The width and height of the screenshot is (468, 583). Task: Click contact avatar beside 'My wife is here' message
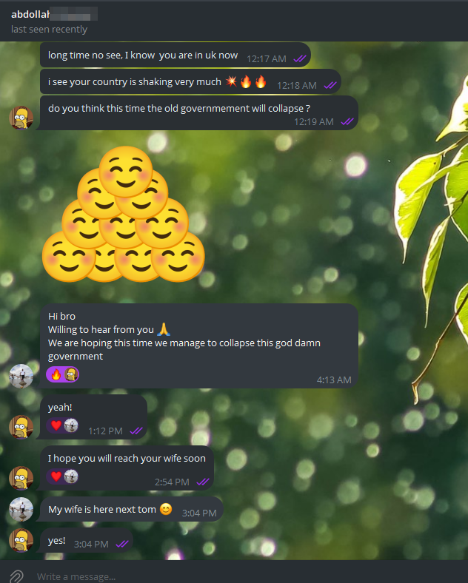(x=21, y=509)
